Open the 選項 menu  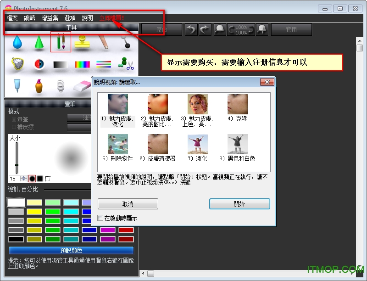coord(70,17)
